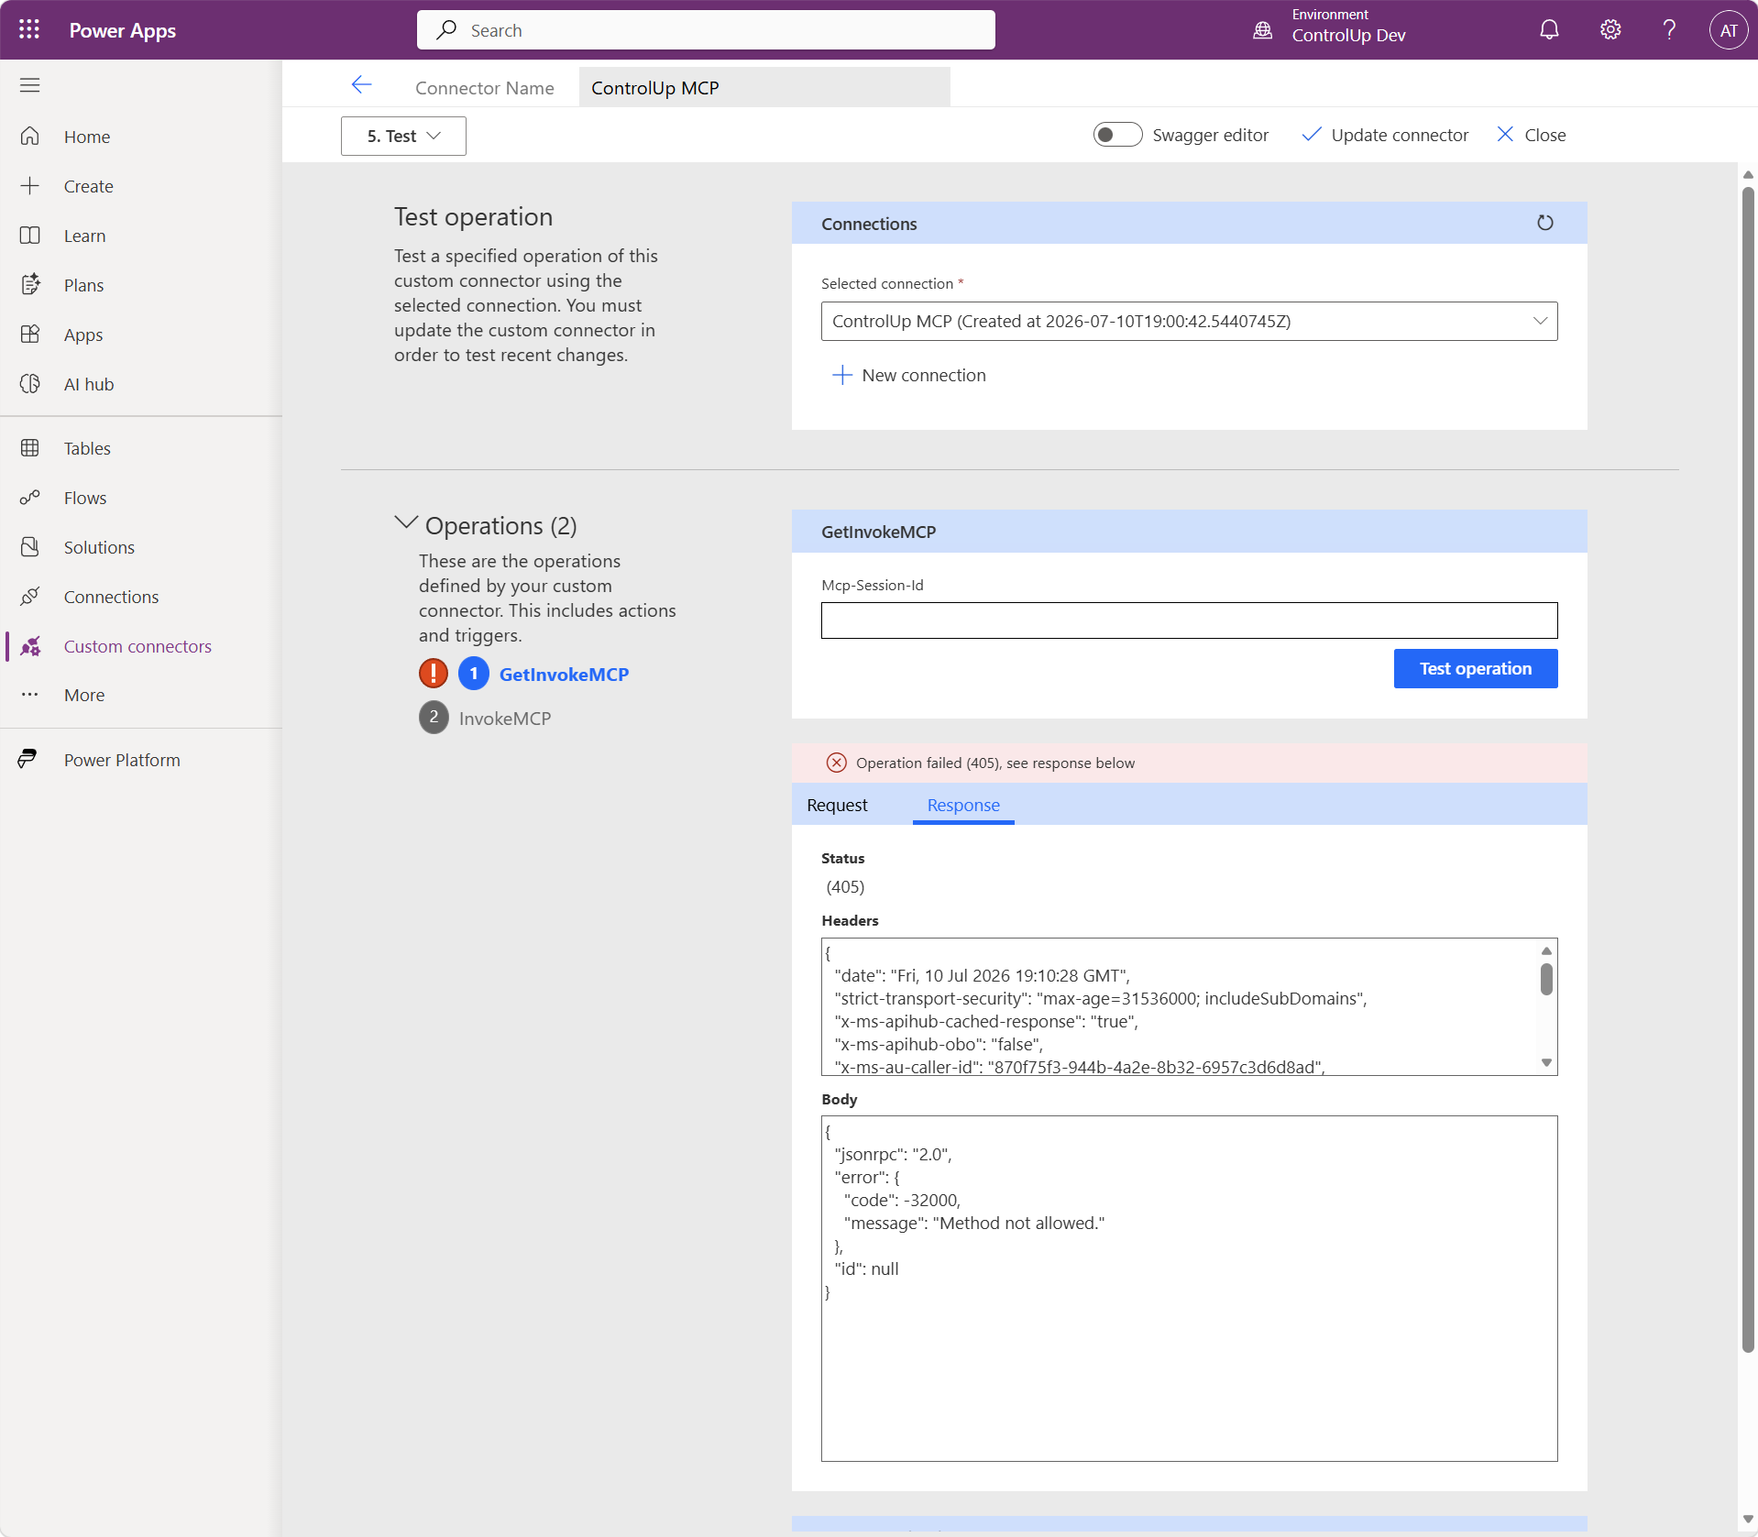Open the Apps navigation item
The width and height of the screenshot is (1758, 1537).
tap(83, 335)
